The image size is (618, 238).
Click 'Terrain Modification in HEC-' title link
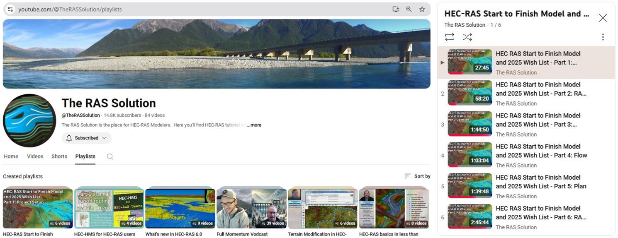click(x=317, y=234)
